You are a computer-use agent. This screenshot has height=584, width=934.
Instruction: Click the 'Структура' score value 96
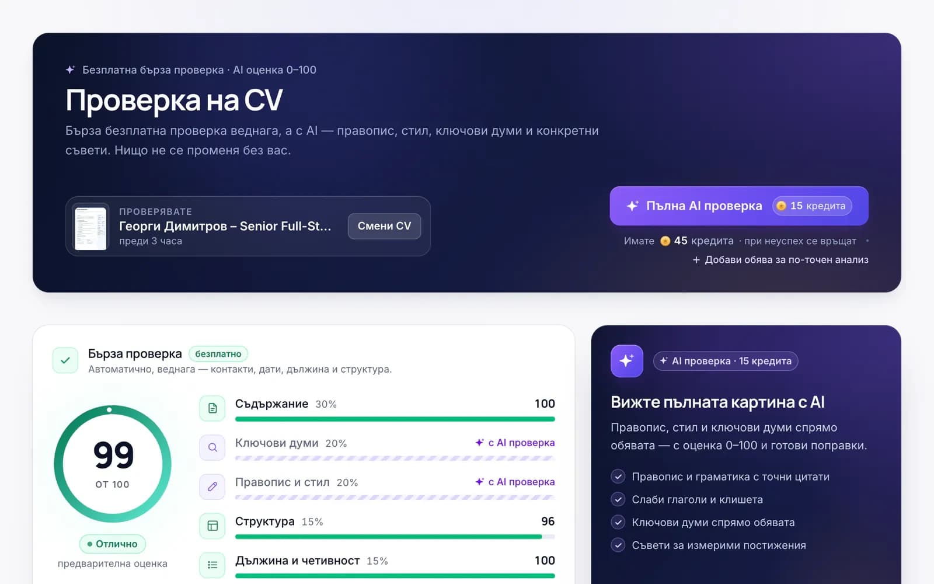coord(548,521)
